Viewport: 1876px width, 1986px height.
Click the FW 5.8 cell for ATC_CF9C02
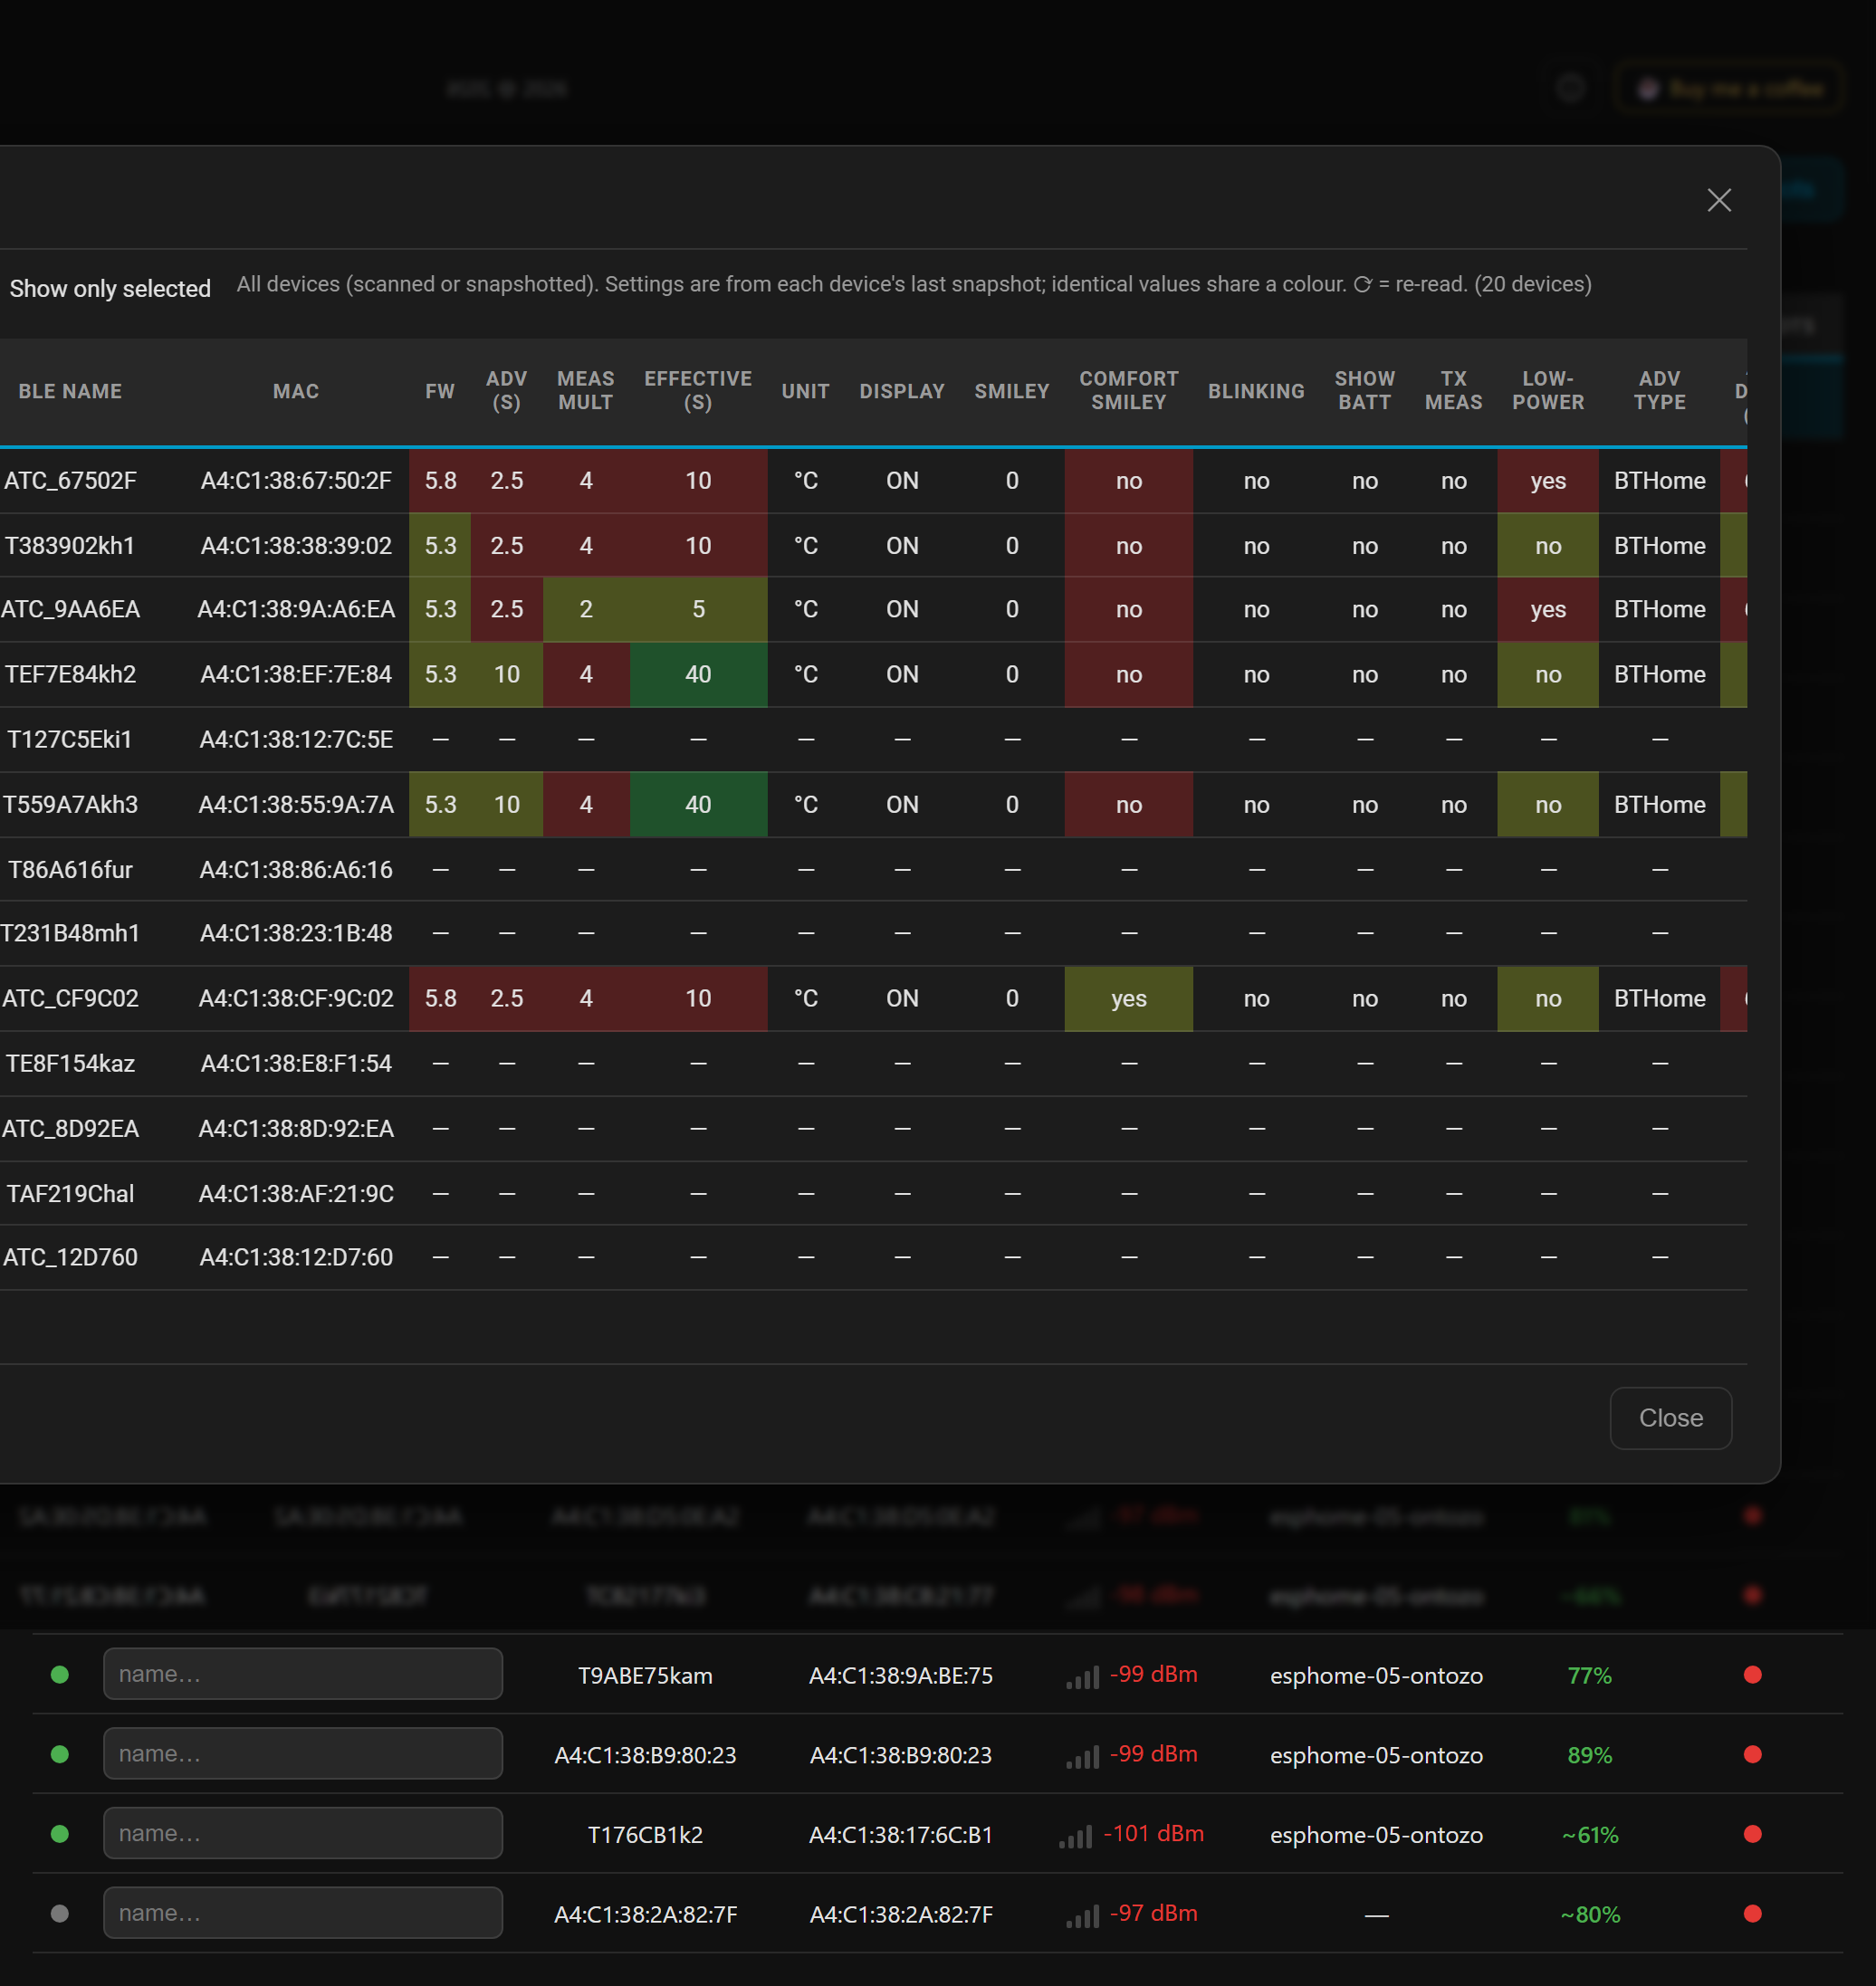click(x=440, y=998)
